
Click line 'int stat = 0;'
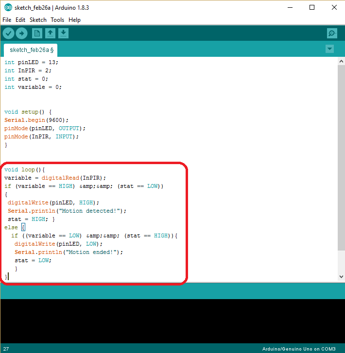coord(26,79)
